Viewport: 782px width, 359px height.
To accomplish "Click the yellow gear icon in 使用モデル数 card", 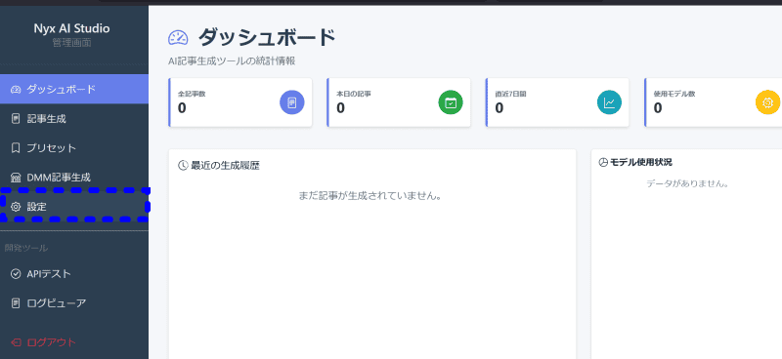I will tap(767, 102).
